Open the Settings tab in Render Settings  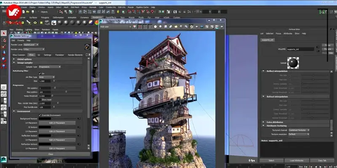48,55
